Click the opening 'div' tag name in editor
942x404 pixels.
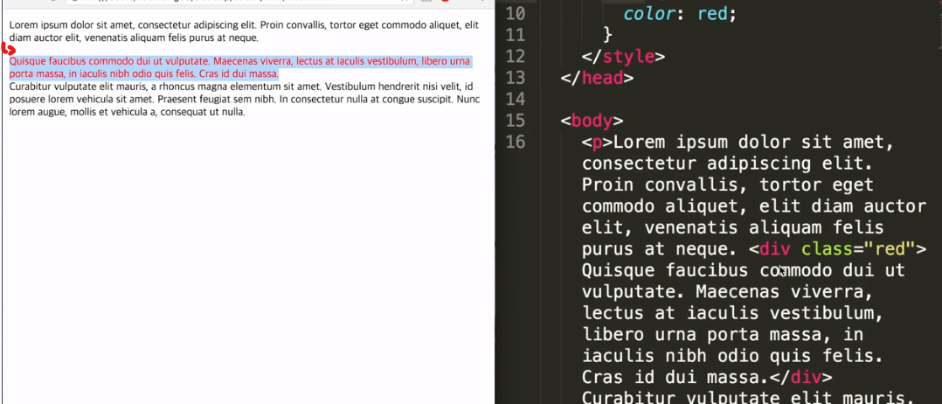(775, 249)
